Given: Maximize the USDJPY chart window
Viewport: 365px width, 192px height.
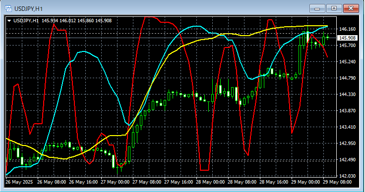Looking at the screenshot, I should tap(334, 8).
